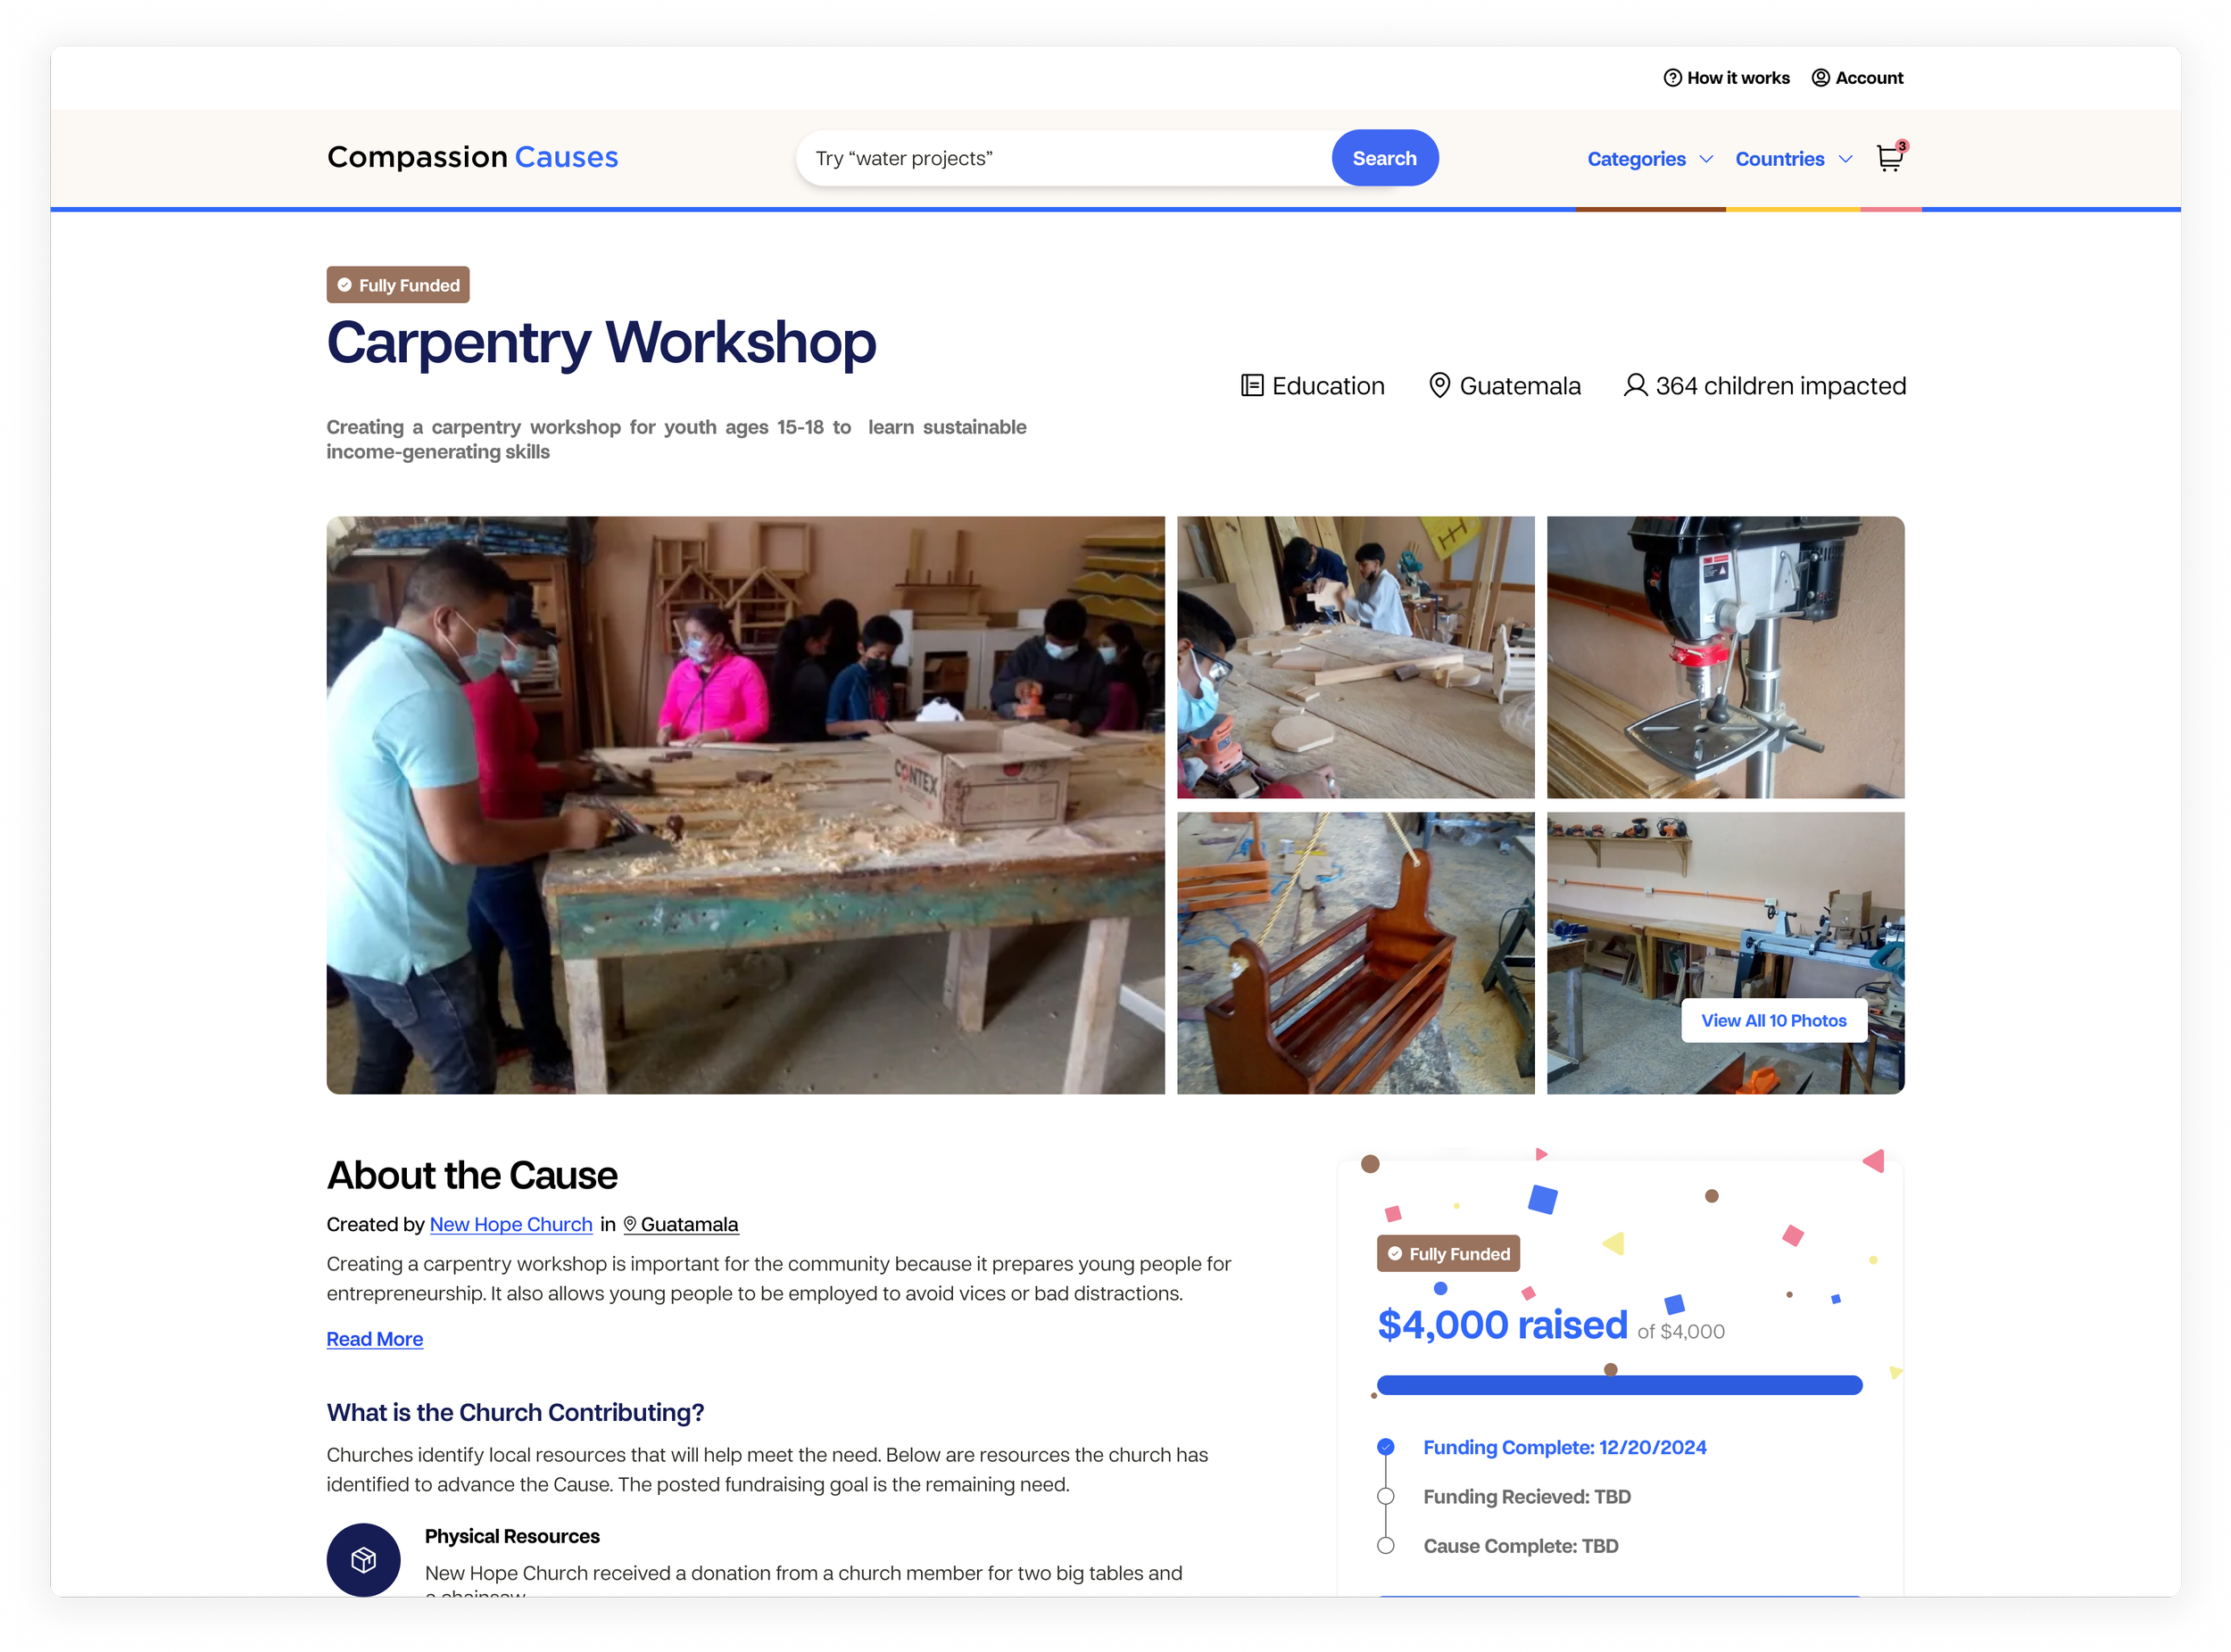Click the View All 10 Photos button

click(x=1773, y=1020)
